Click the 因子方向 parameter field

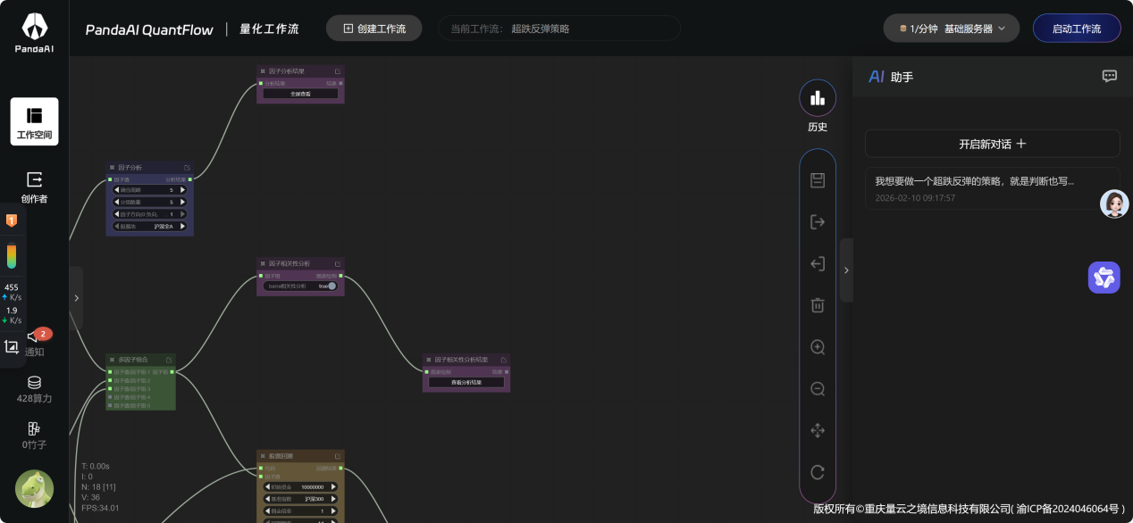tap(150, 214)
